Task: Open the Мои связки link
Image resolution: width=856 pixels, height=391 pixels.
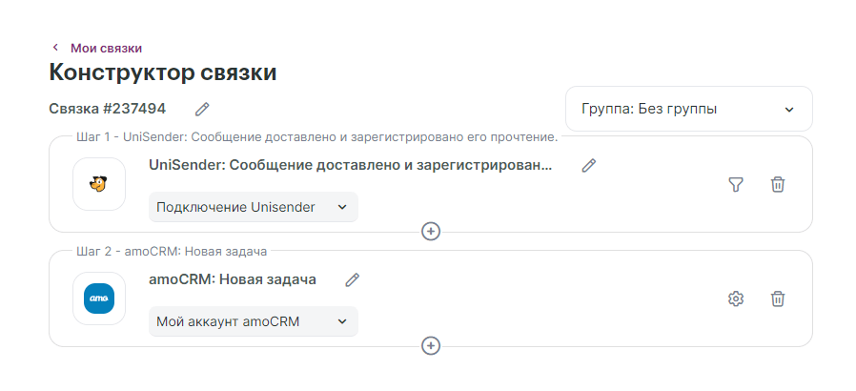Action: pos(106,48)
